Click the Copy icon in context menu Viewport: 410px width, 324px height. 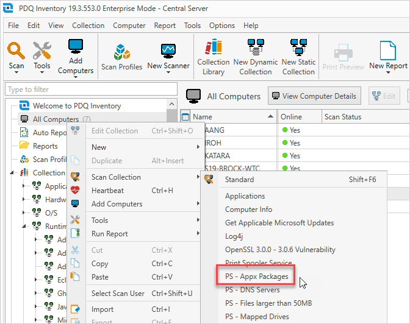(75, 263)
